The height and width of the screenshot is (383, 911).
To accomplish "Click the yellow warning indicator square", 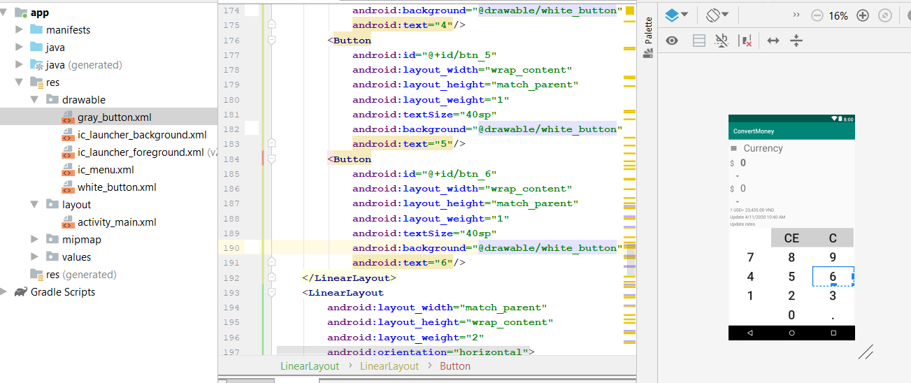I will point(629,10).
